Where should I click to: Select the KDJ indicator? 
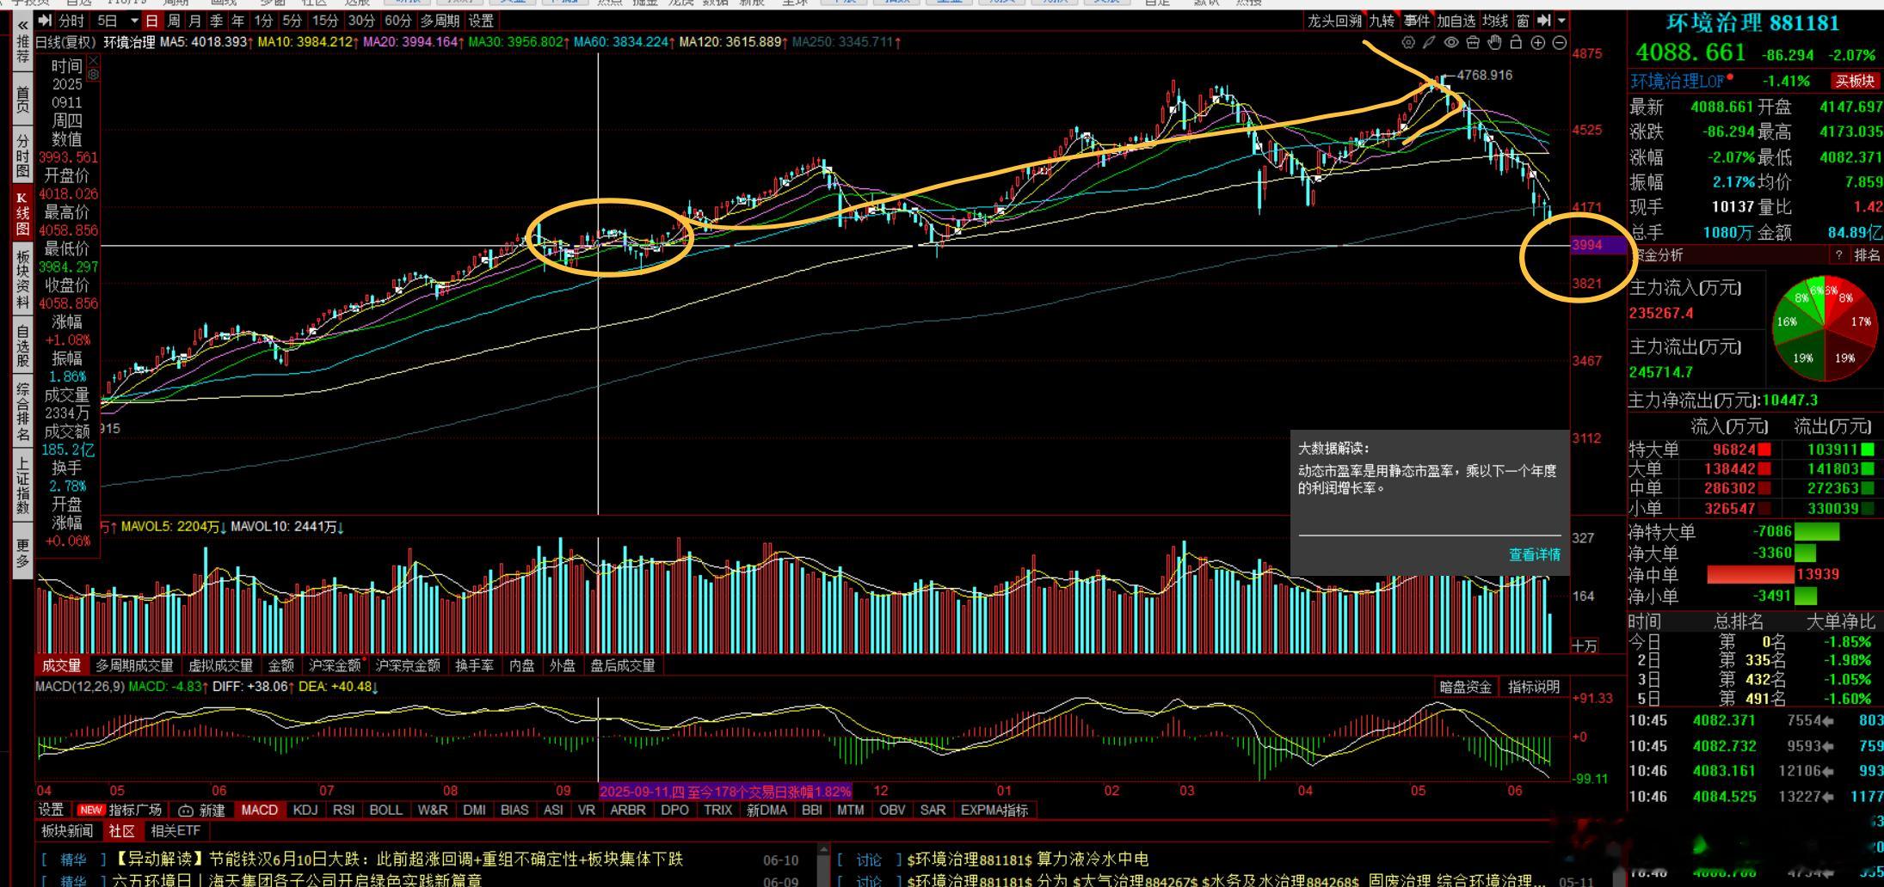click(305, 810)
